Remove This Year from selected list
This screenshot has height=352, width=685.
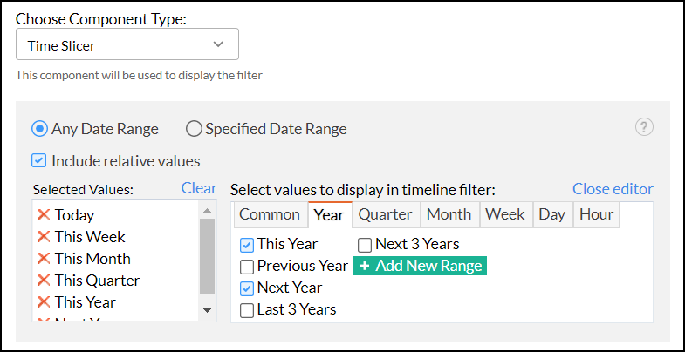[x=43, y=302]
